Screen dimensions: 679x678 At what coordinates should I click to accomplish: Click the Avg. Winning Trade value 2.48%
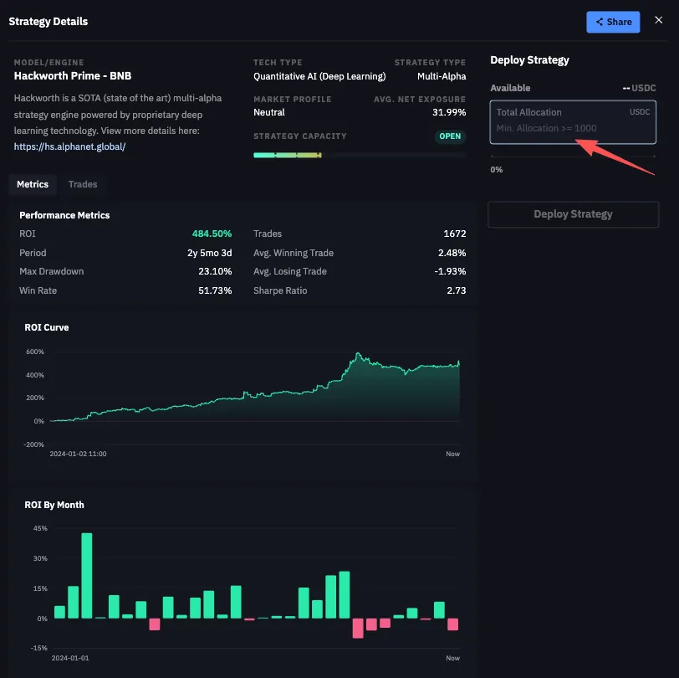pos(452,253)
